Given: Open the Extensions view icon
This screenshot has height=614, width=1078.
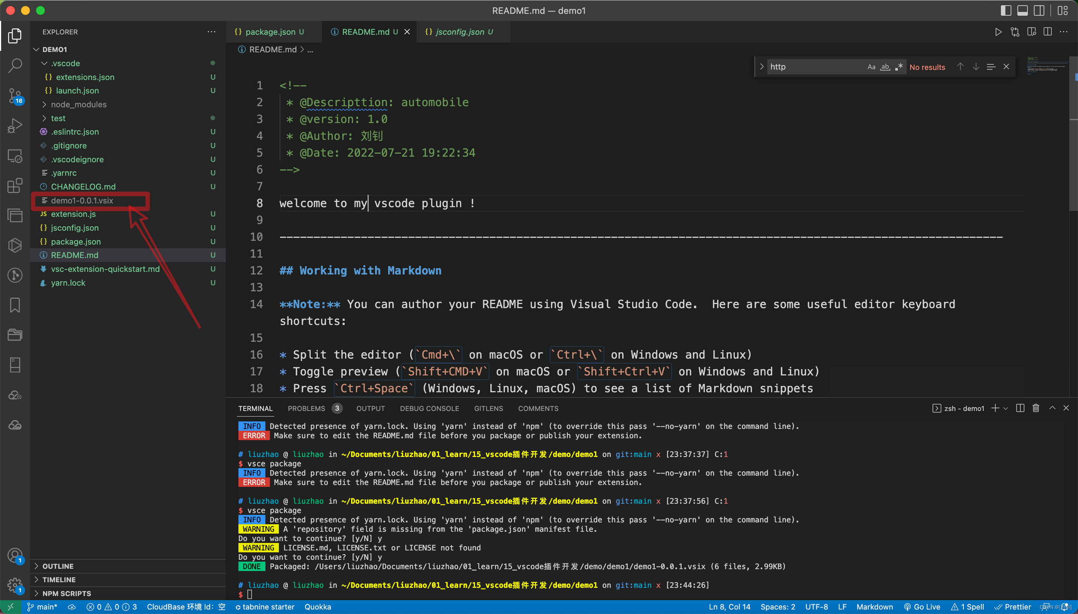Looking at the screenshot, I should point(15,185).
